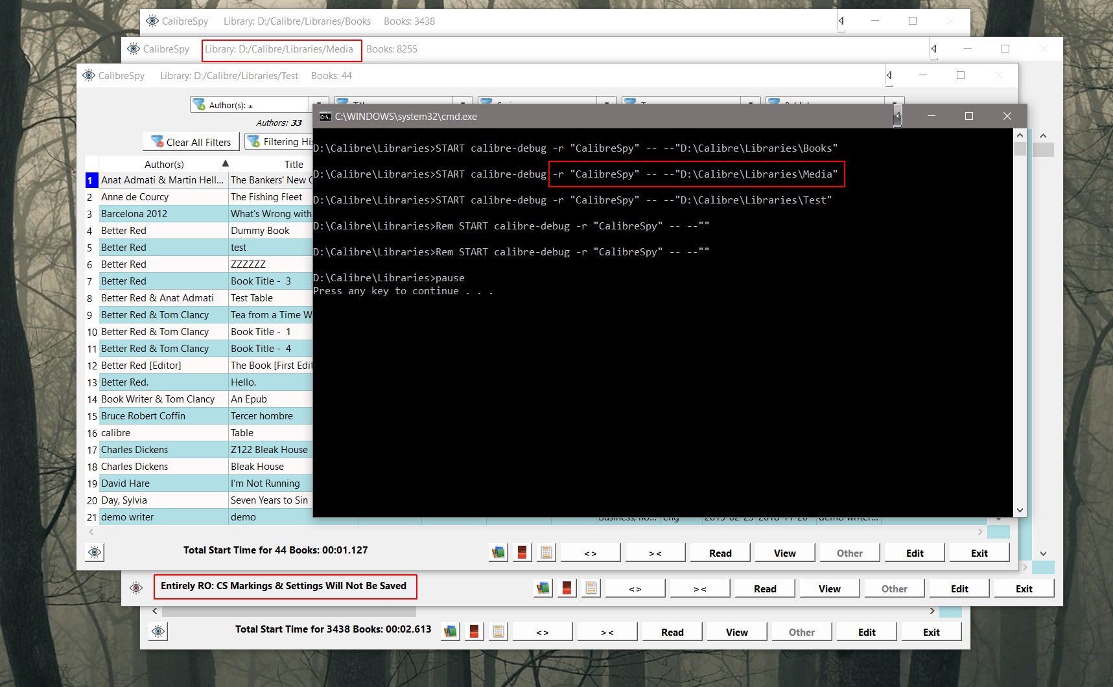Viewport: 1113px width, 687px height.
Task: Click the red book icon in the Media library window
Action: [x=567, y=588]
